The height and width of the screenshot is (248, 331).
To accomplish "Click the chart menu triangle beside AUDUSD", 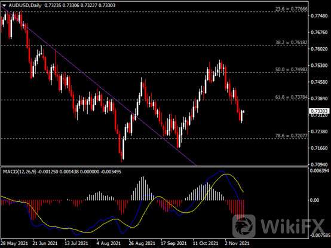I will pyautogui.click(x=4, y=5).
